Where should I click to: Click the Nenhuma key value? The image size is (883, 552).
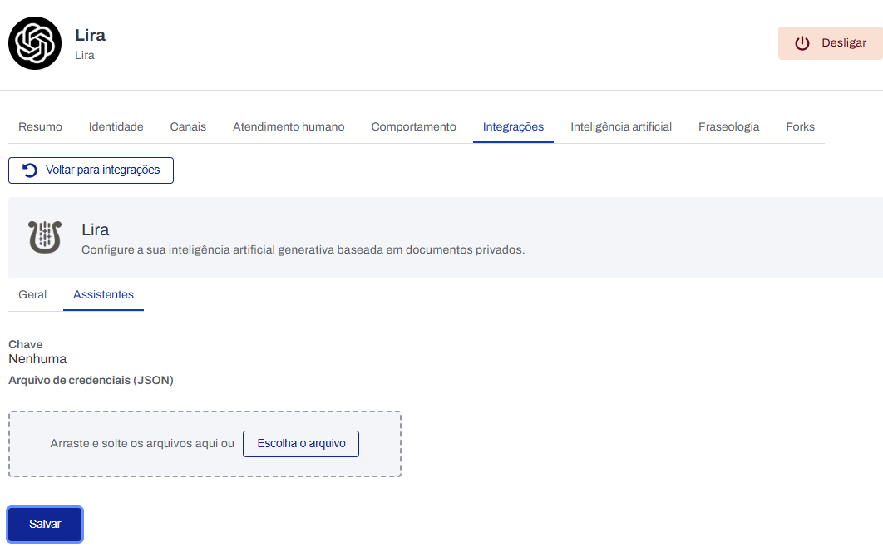(x=37, y=359)
